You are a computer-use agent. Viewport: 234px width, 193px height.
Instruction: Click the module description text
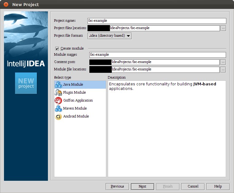(162, 86)
